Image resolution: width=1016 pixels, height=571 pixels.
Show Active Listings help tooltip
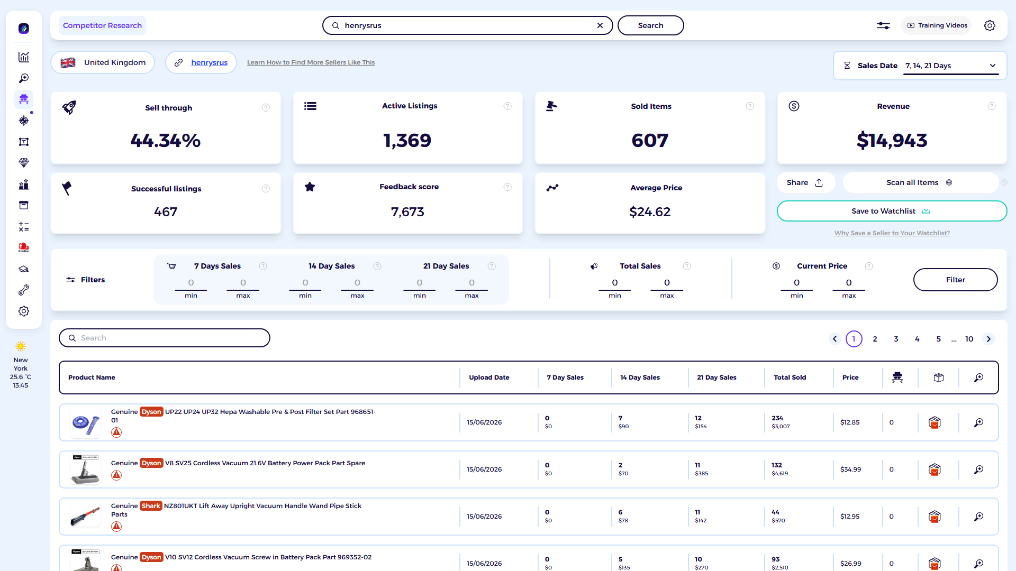(x=507, y=106)
